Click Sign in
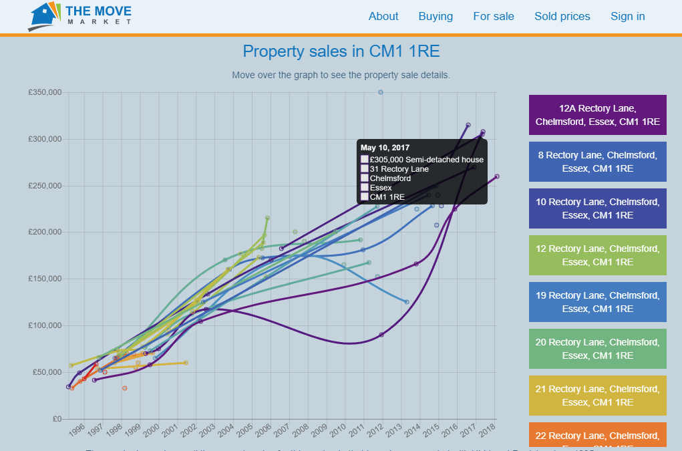 pyautogui.click(x=627, y=16)
